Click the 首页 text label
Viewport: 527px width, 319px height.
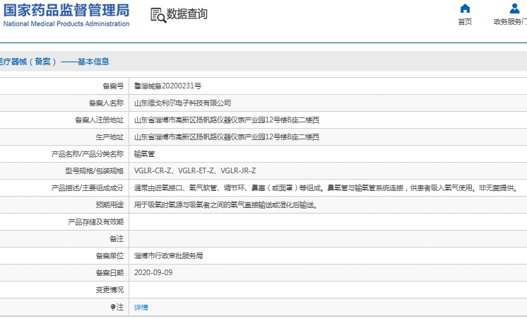(465, 22)
